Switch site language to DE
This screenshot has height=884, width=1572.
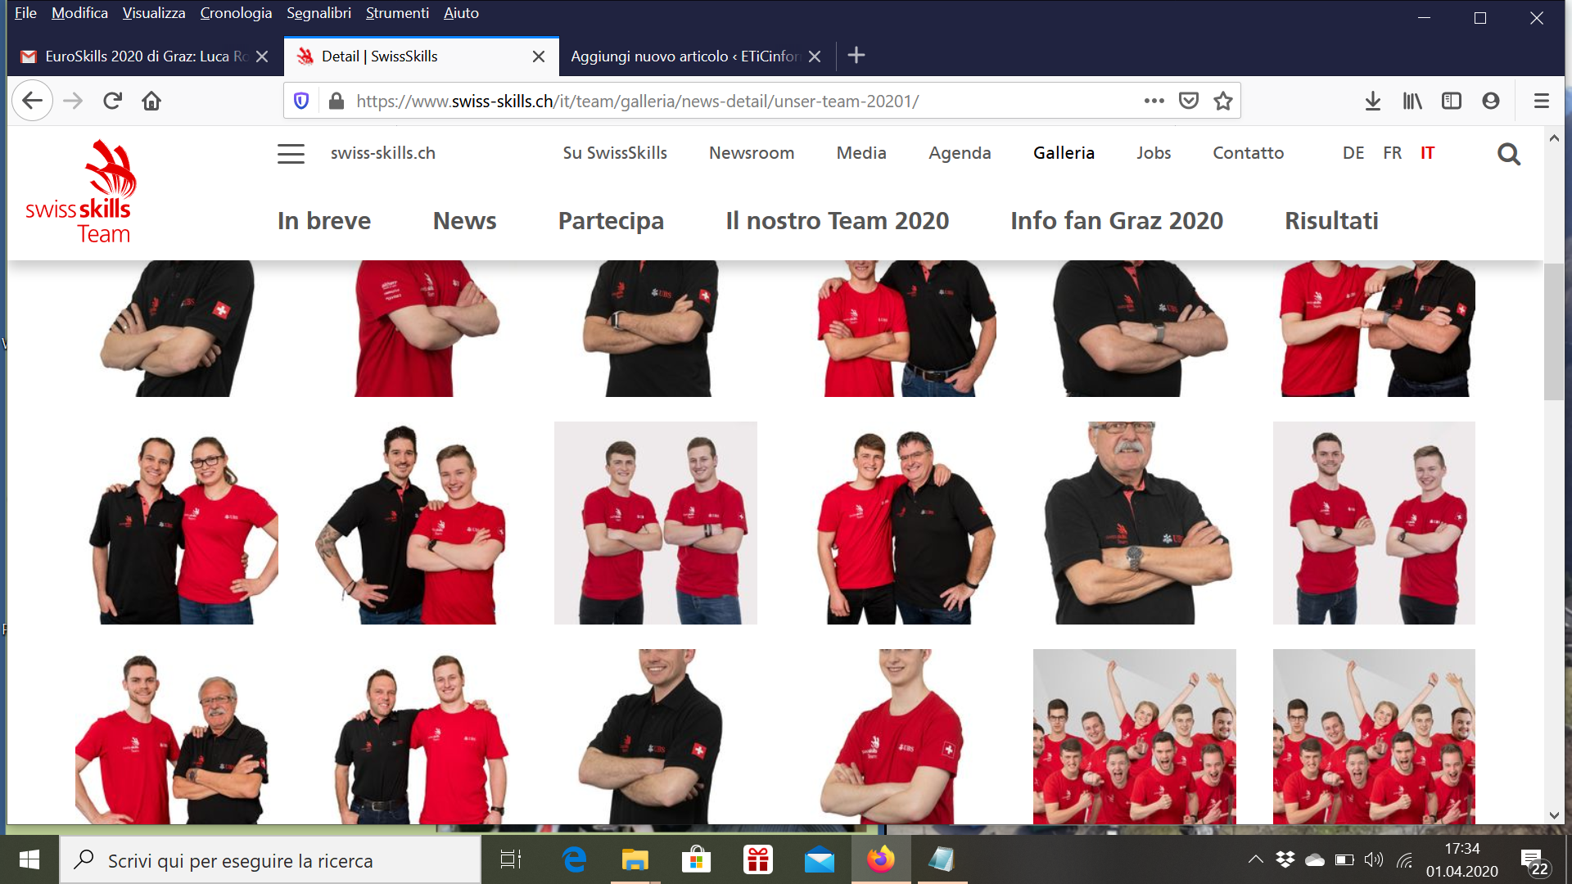(1353, 153)
